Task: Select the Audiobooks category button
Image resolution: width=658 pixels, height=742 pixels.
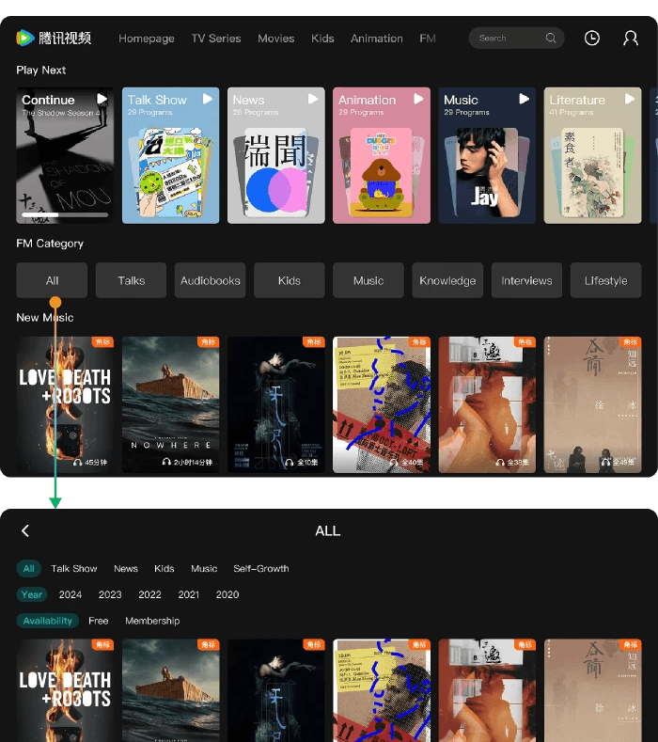Action: (210, 280)
